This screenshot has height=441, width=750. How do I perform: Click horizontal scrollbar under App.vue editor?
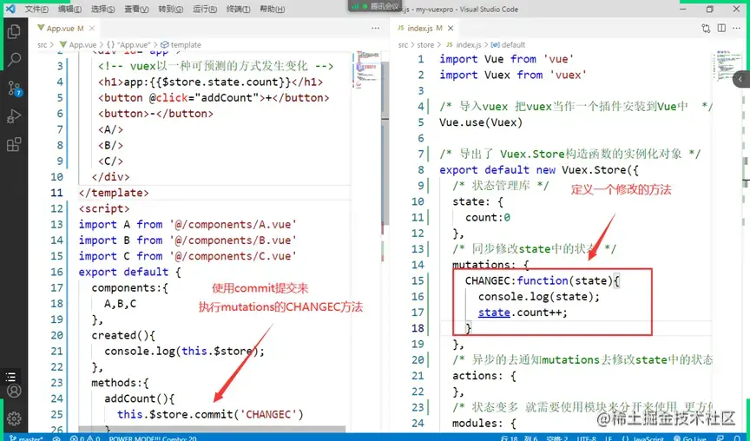point(212,429)
